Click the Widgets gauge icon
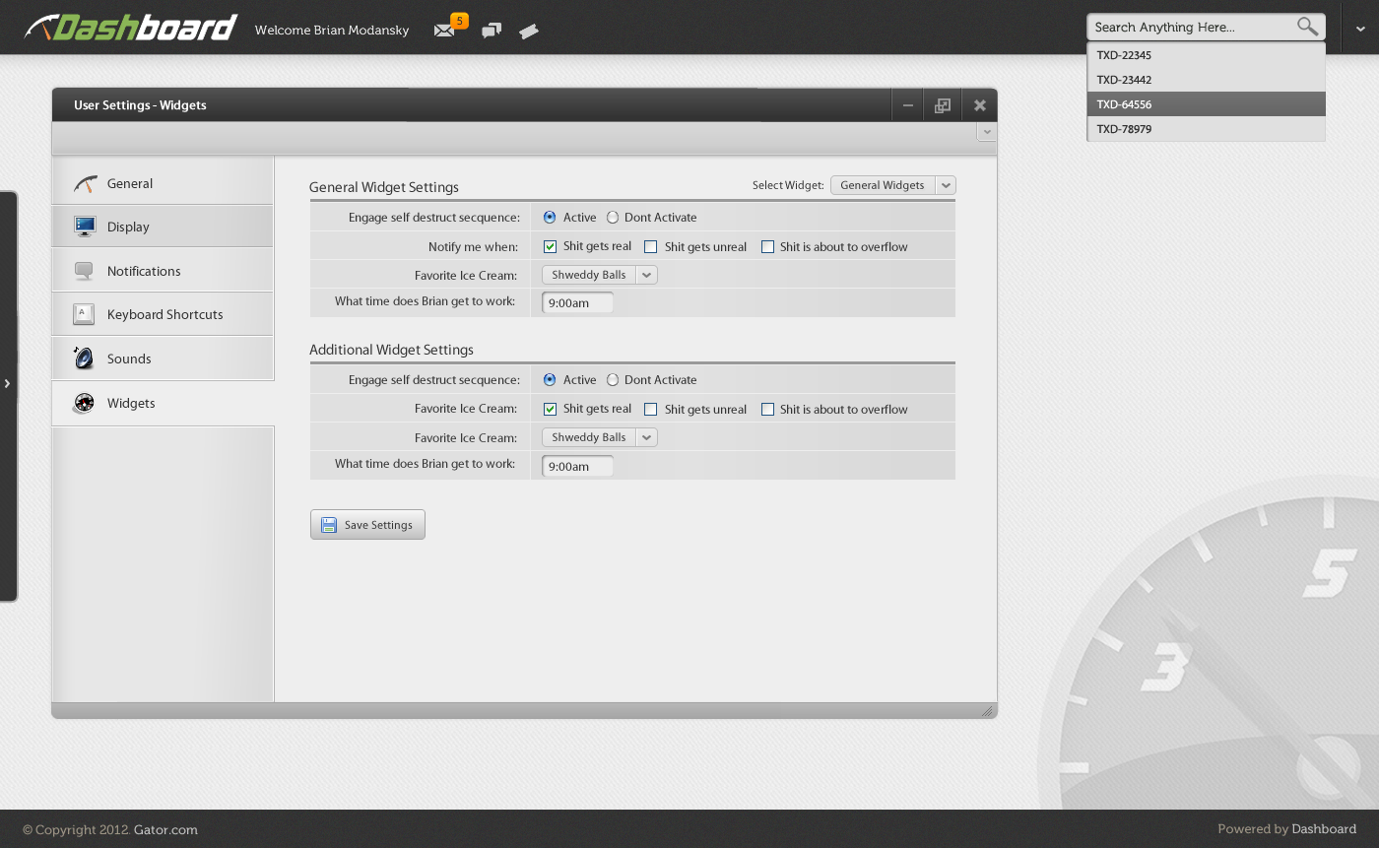The image size is (1379, 848). 84,403
